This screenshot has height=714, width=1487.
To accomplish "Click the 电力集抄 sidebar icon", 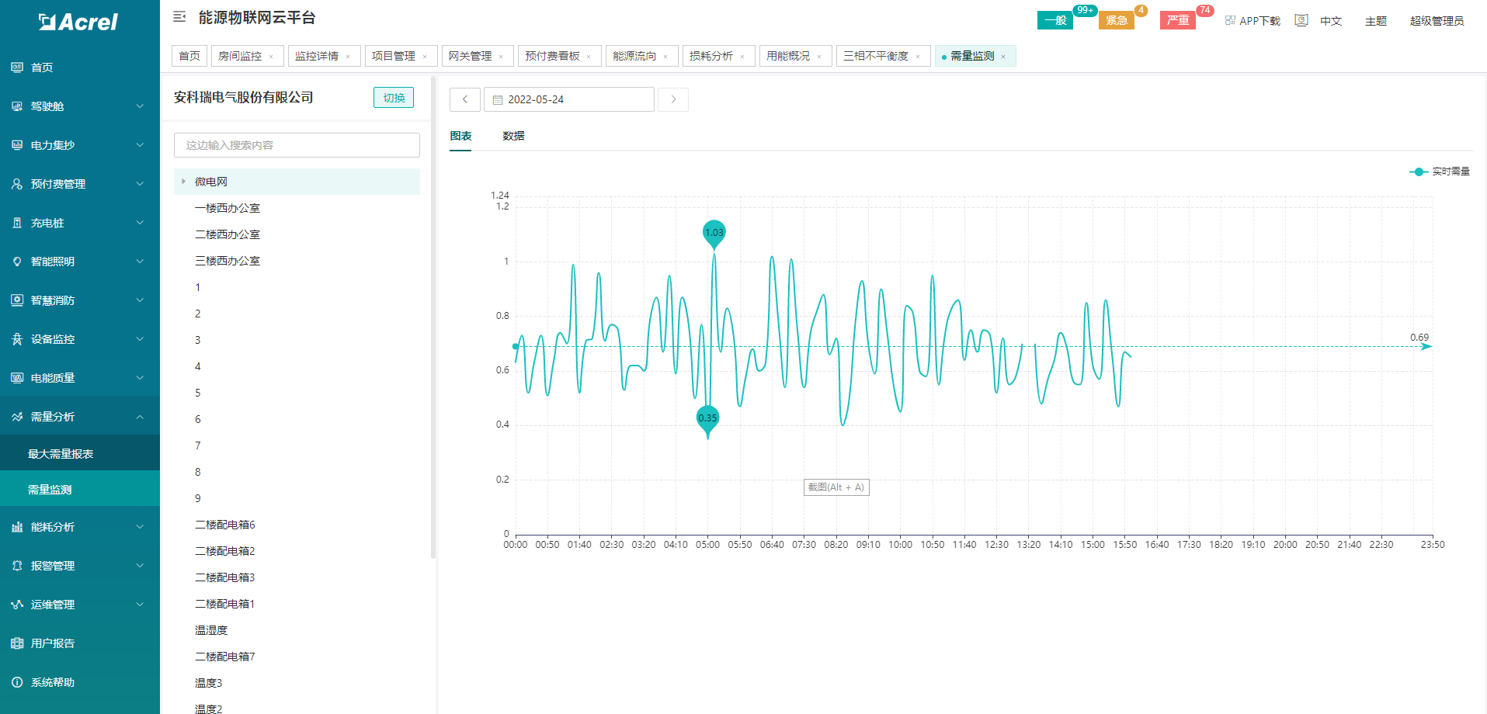I will [17, 145].
